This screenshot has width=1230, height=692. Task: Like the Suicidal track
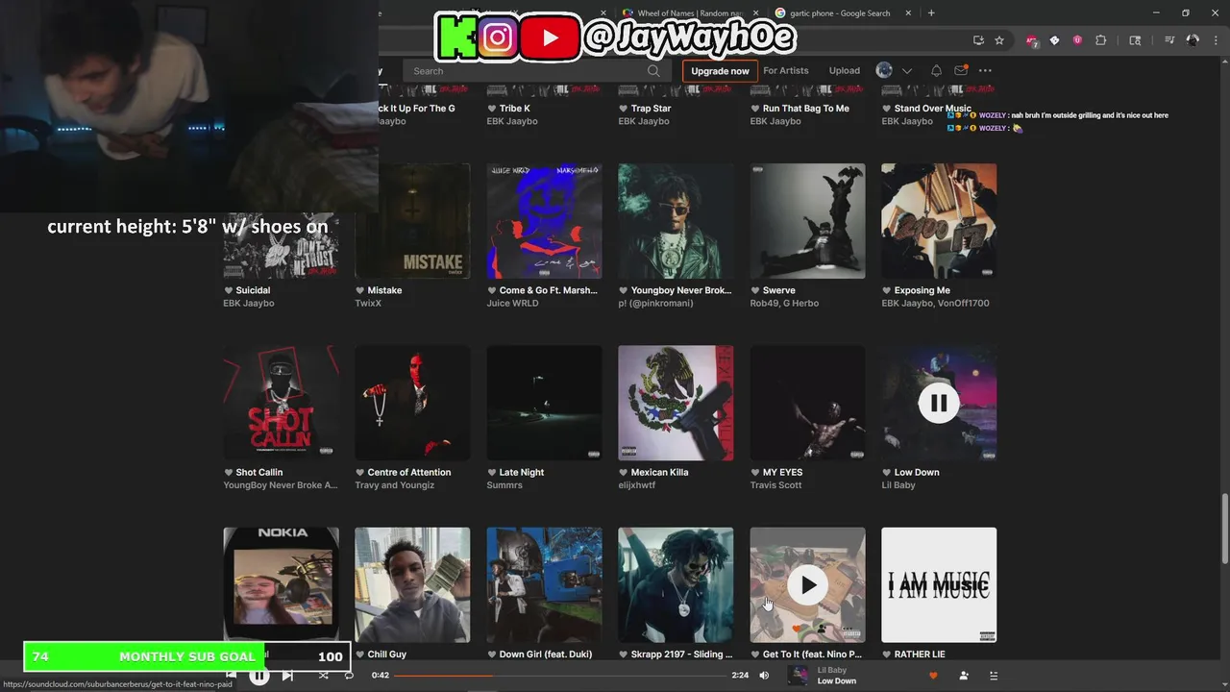[229, 290]
